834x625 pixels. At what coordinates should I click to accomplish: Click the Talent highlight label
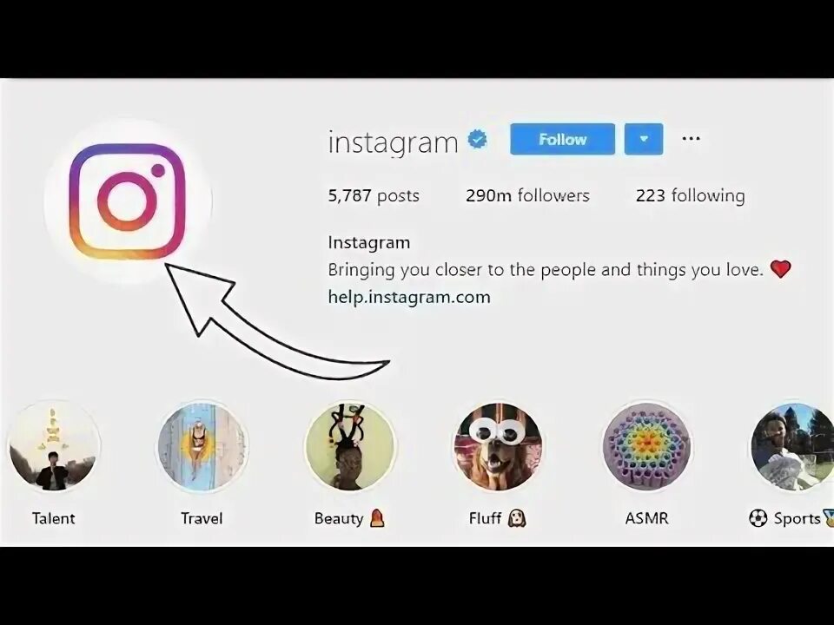pos(53,518)
